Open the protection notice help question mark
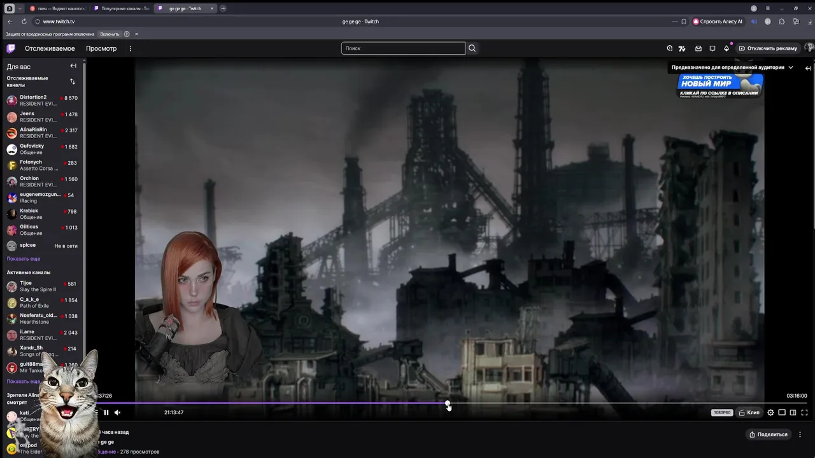815x458 pixels. click(x=127, y=34)
